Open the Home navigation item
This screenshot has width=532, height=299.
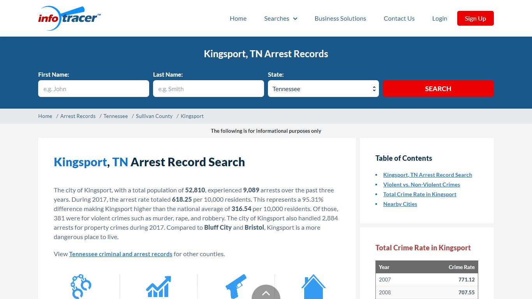238,18
